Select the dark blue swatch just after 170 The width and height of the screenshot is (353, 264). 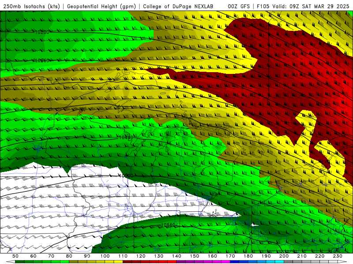point(235,262)
